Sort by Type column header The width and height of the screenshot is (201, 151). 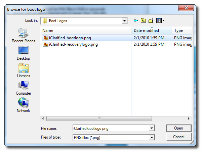click(182, 31)
